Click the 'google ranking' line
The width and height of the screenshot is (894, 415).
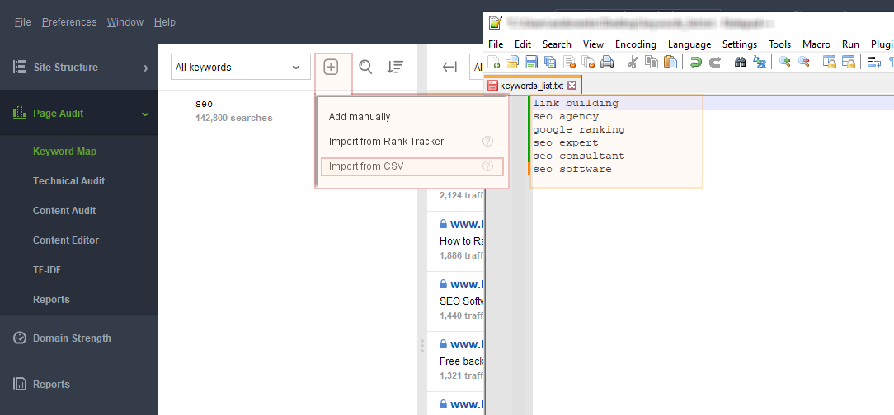(579, 129)
